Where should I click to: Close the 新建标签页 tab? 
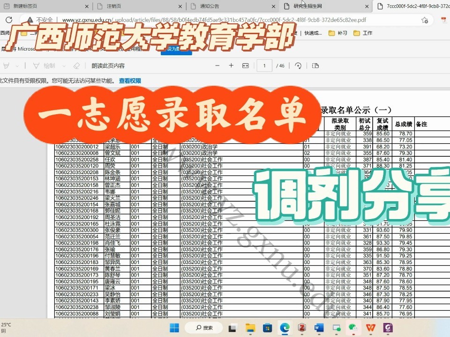click(x=87, y=6)
